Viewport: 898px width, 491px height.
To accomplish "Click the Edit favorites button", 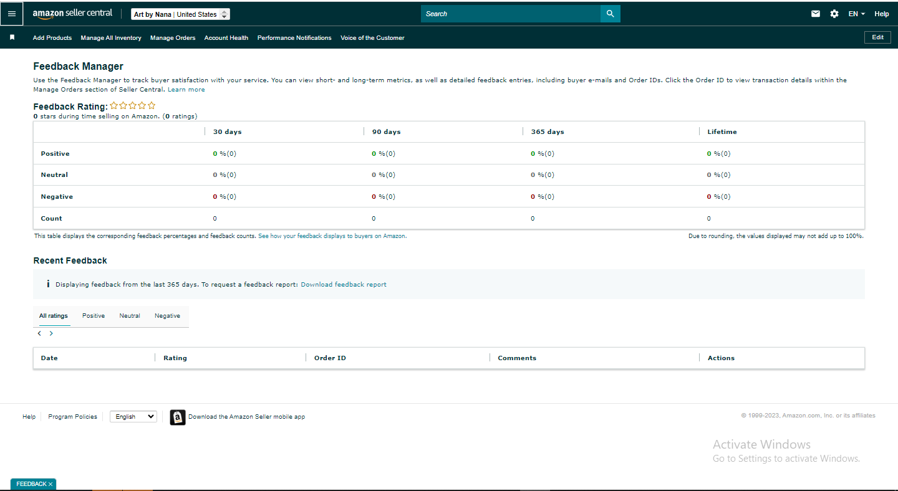I will click(877, 37).
